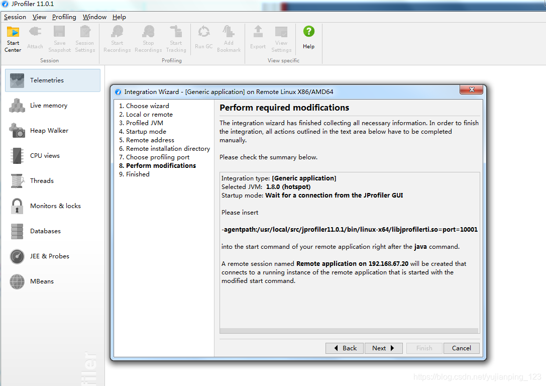Image resolution: width=546 pixels, height=386 pixels.
Task: Click step '3. Profiled JVM'
Action: (x=141, y=123)
